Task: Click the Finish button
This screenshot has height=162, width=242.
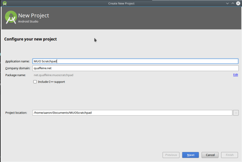Action: tap(229, 155)
